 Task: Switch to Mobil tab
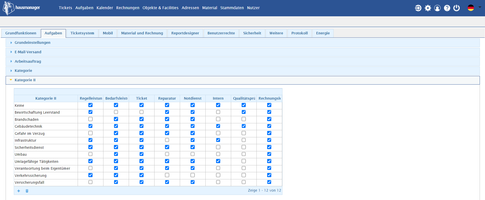108,33
